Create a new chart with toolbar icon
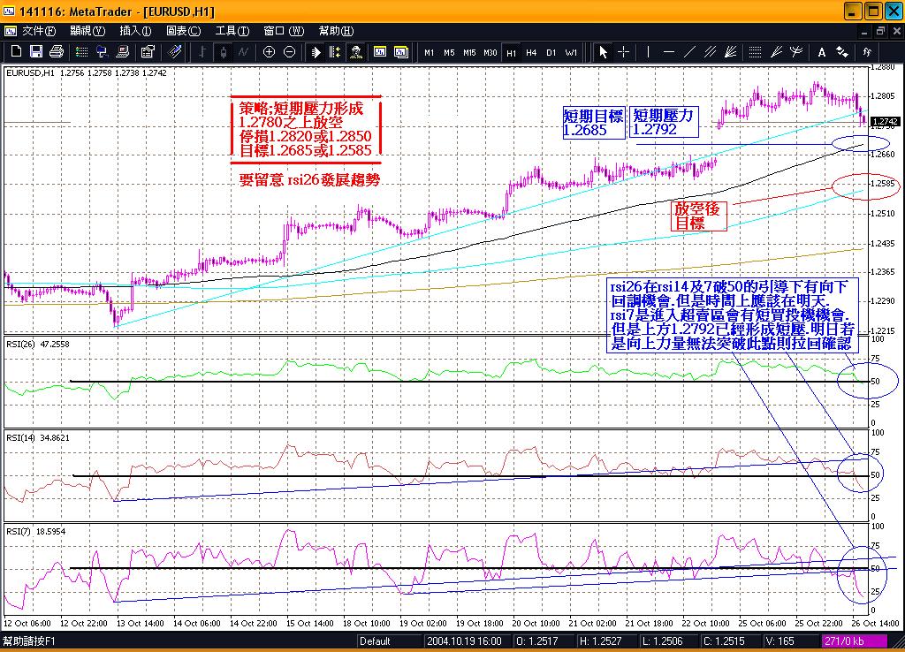 point(16,52)
